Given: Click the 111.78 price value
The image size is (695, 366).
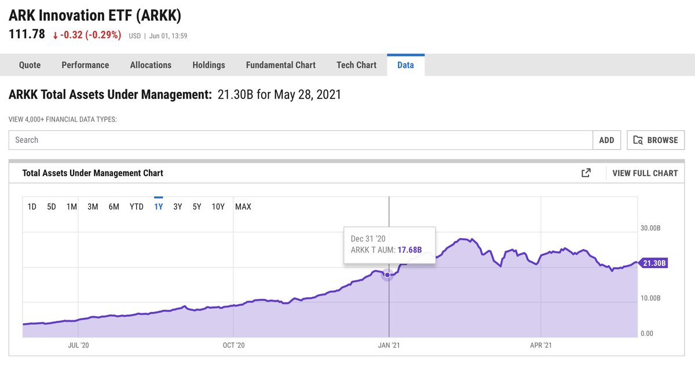Looking at the screenshot, I should click(x=27, y=34).
